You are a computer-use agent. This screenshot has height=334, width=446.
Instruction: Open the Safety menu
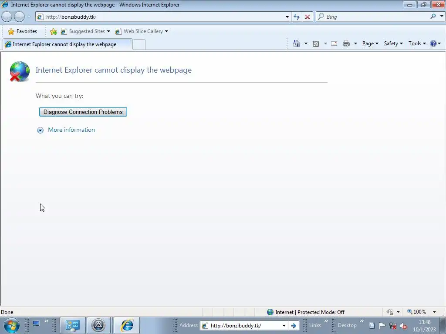pyautogui.click(x=393, y=43)
